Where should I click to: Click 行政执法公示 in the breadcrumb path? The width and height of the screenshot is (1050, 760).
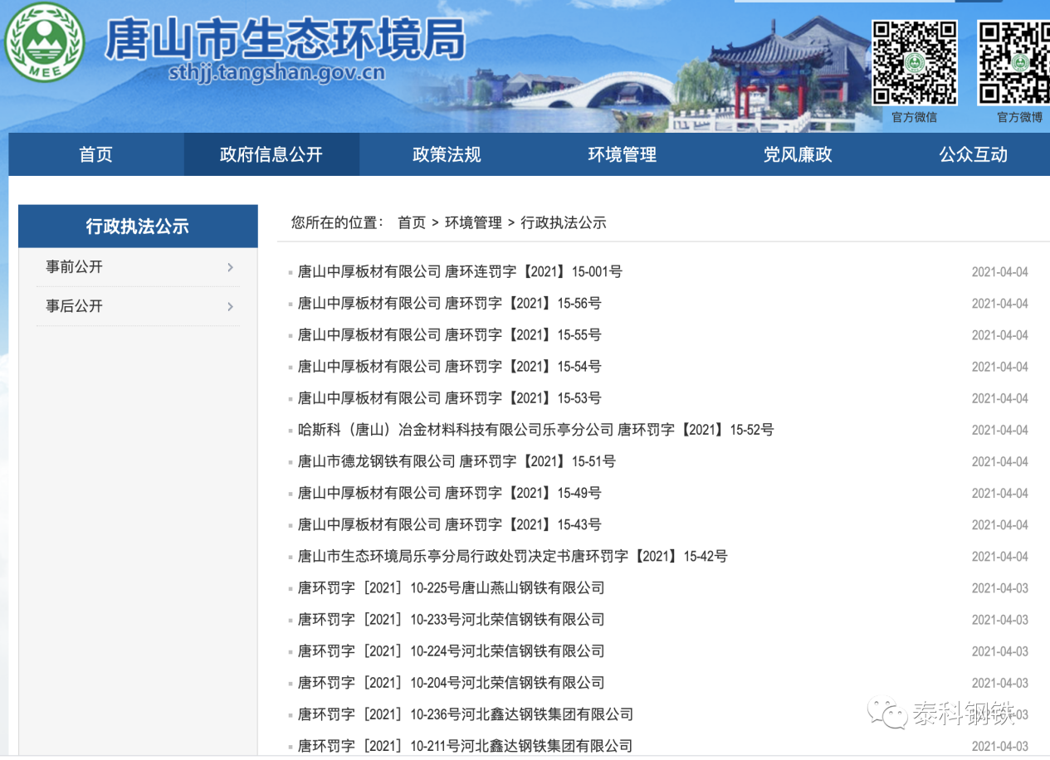(x=564, y=222)
